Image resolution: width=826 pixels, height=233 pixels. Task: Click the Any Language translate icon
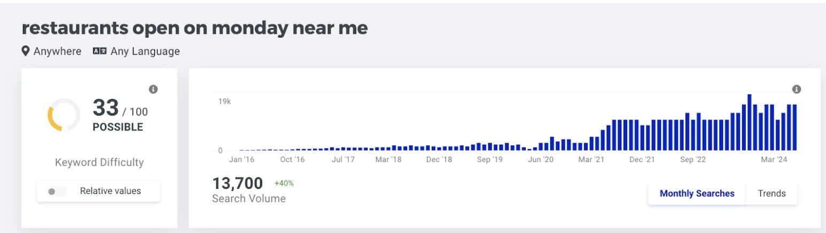[99, 51]
